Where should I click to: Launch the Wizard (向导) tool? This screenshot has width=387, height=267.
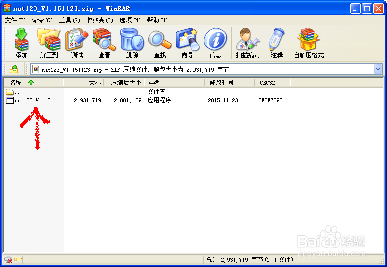click(187, 43)
